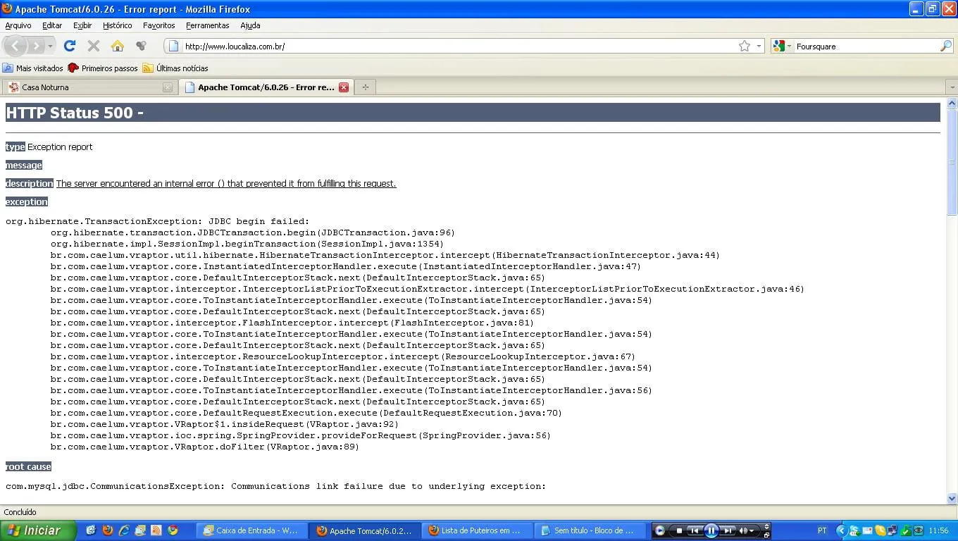The height and width of the screenshot is (541, 958).
Task: Stop playback in the taskbar media player
Action: [x=679, y=530]
